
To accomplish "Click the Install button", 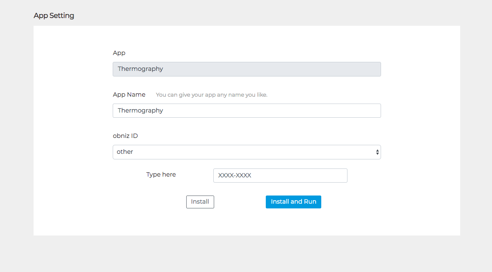I will [200, 202].
